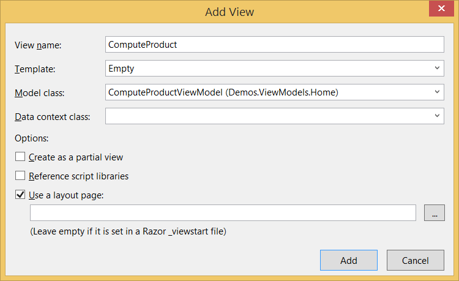Enable the Create as a partial view checkbox

(x=20, y=157)
